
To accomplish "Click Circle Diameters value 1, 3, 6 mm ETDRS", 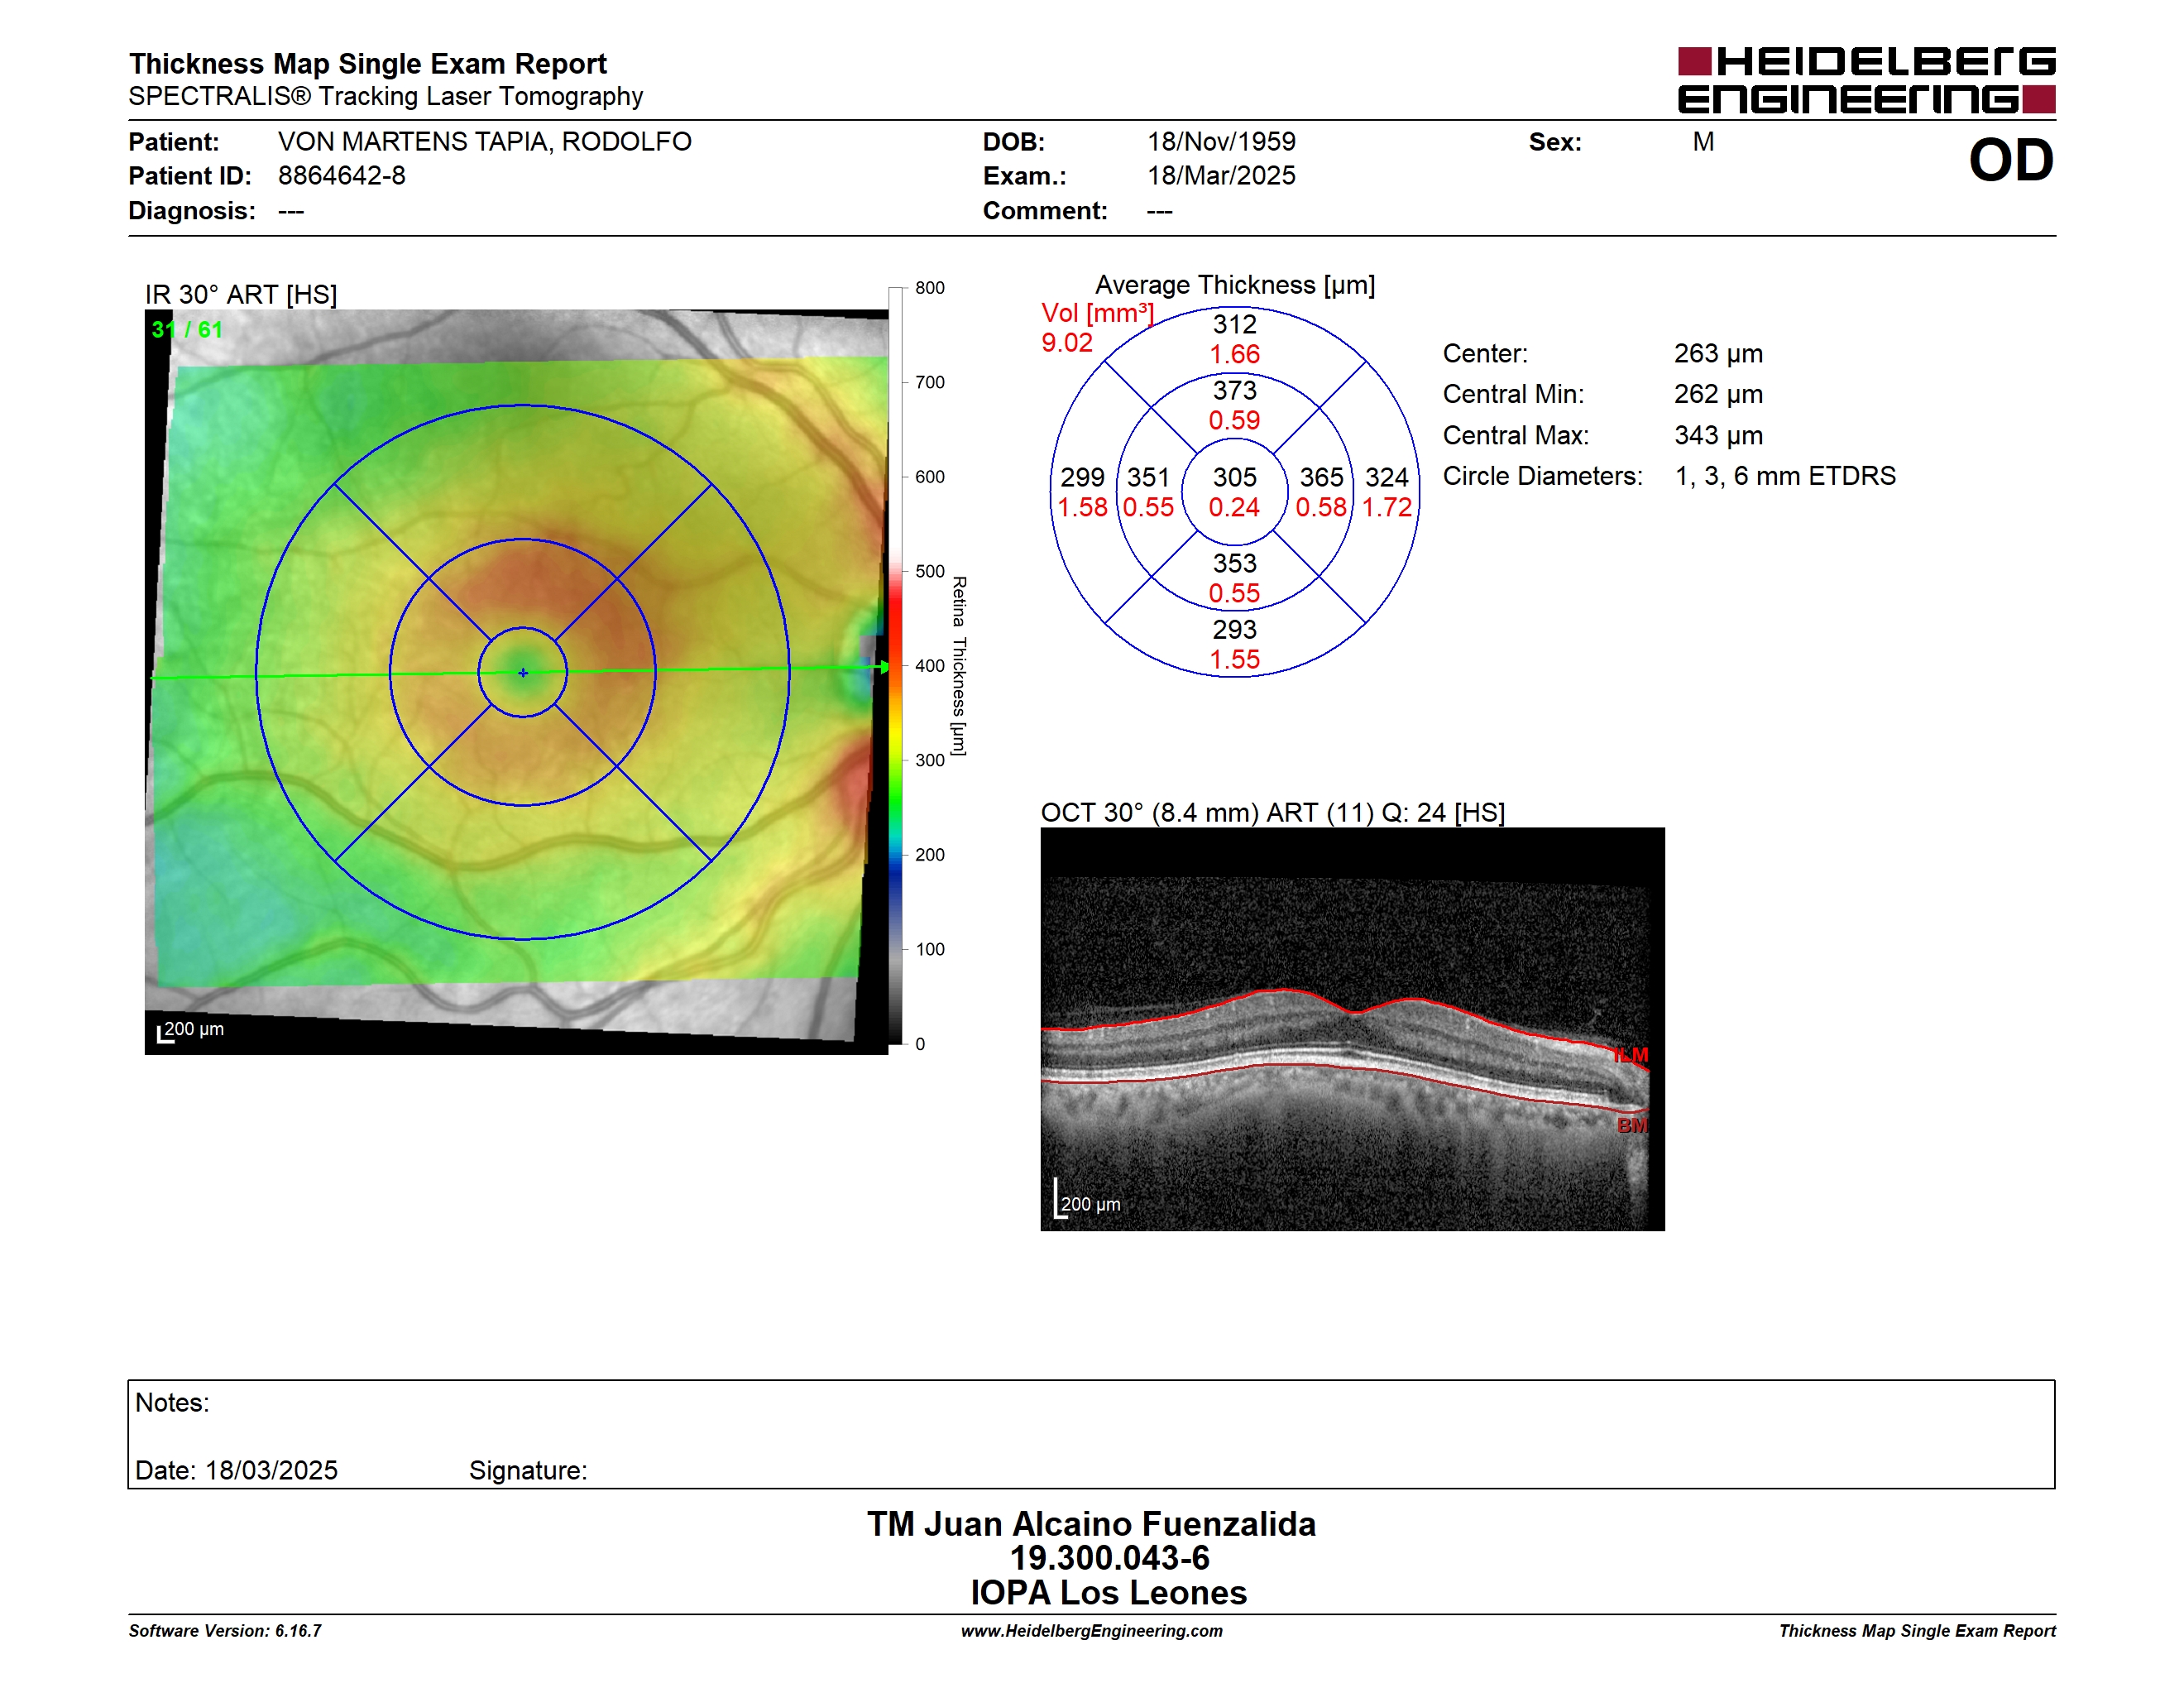I will [x=1785, y=476].
